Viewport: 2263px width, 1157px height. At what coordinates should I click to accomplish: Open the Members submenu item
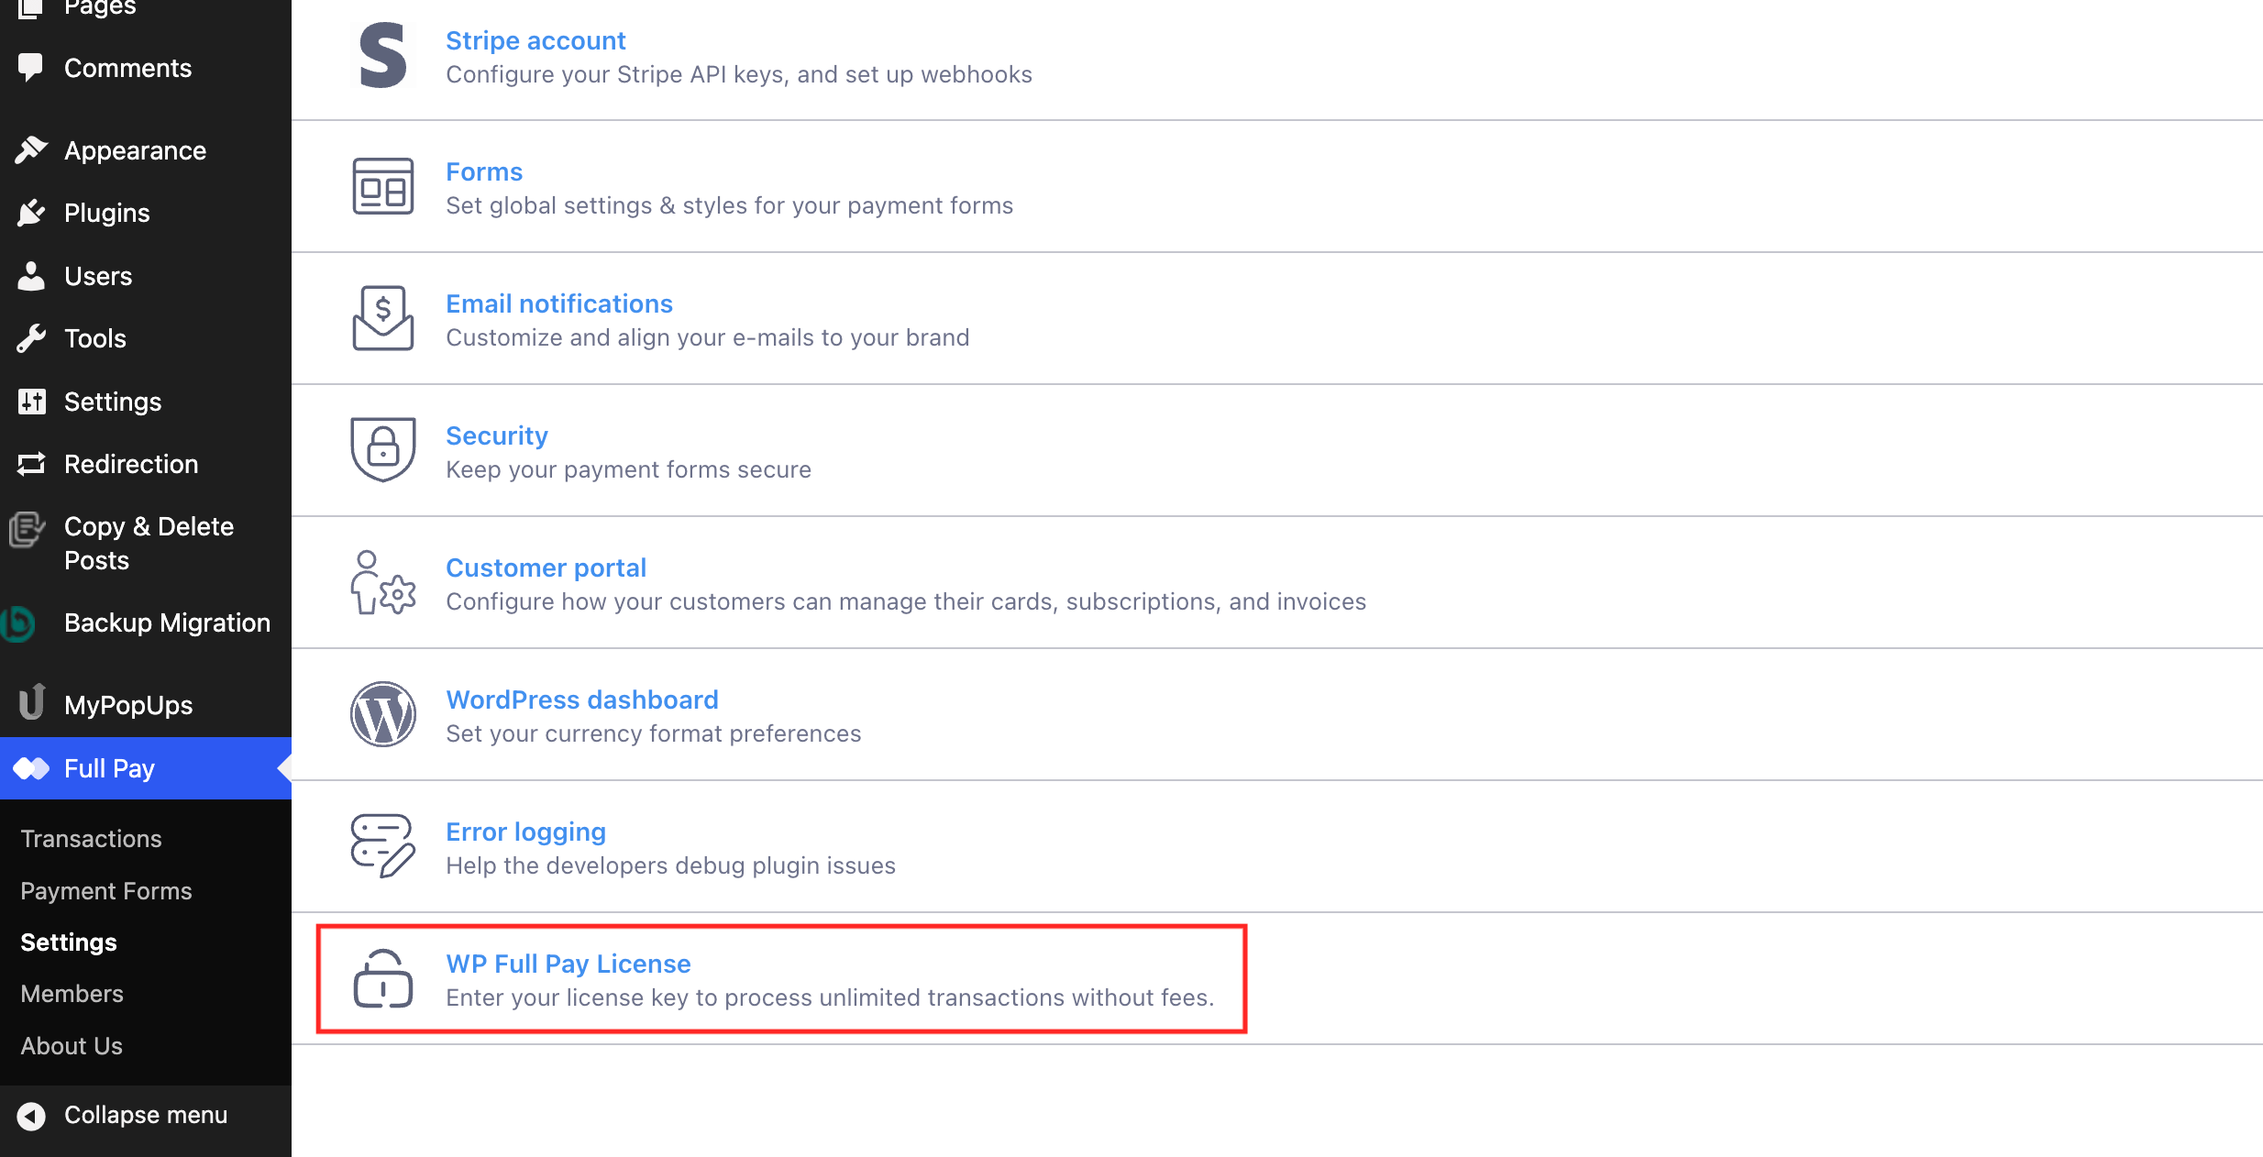coord(72,994)
